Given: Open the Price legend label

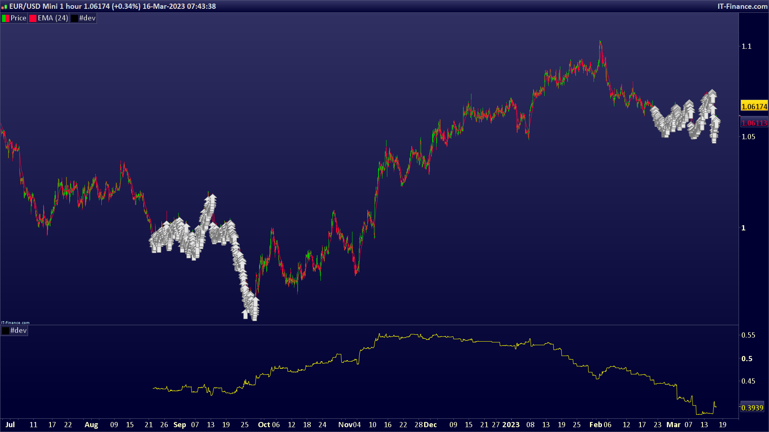Looking at the screenshot, I should point(18,18).
